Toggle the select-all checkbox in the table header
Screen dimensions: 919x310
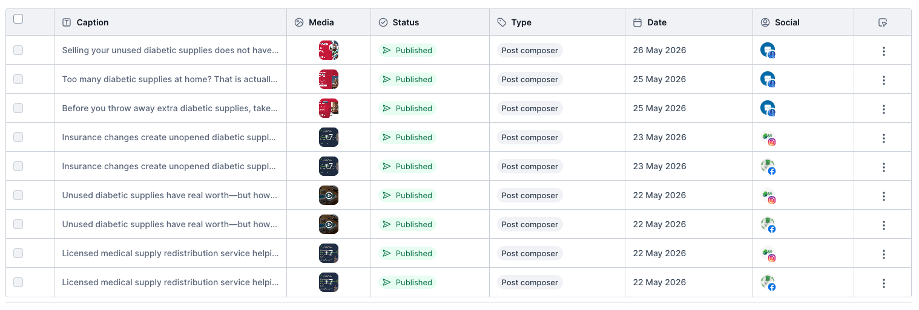tap(18, 19)
